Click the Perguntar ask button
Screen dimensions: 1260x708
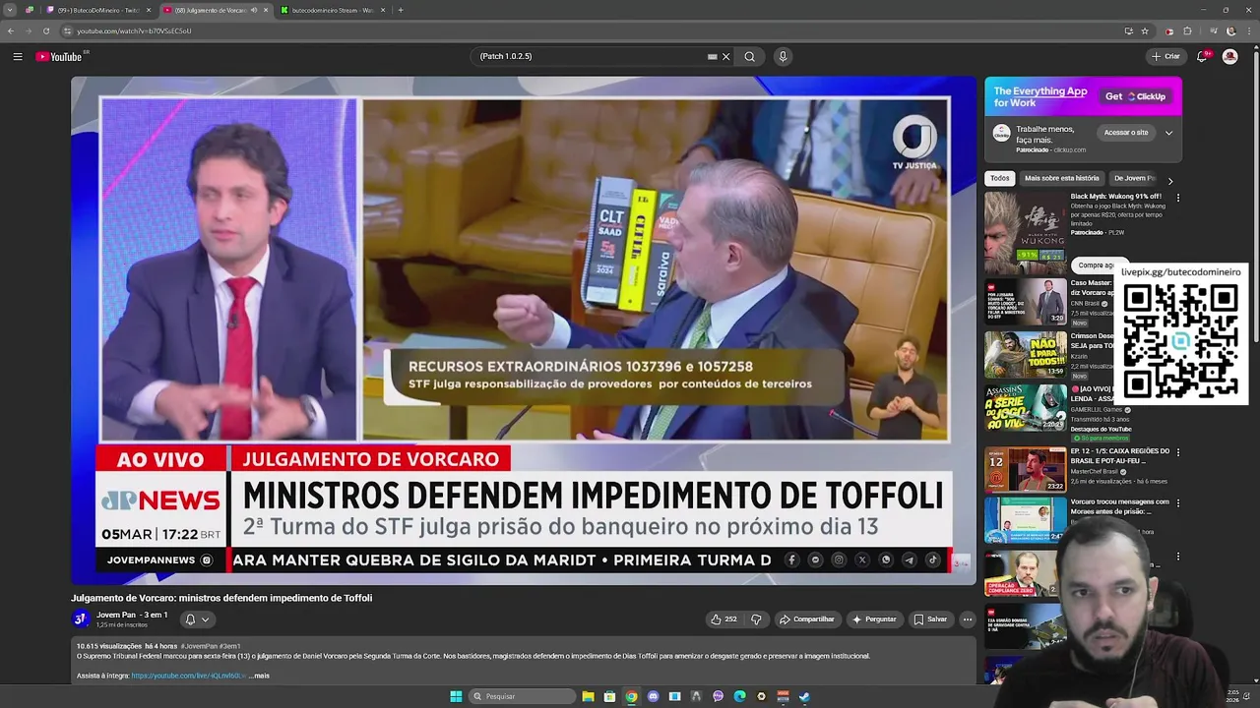(874, 619)
